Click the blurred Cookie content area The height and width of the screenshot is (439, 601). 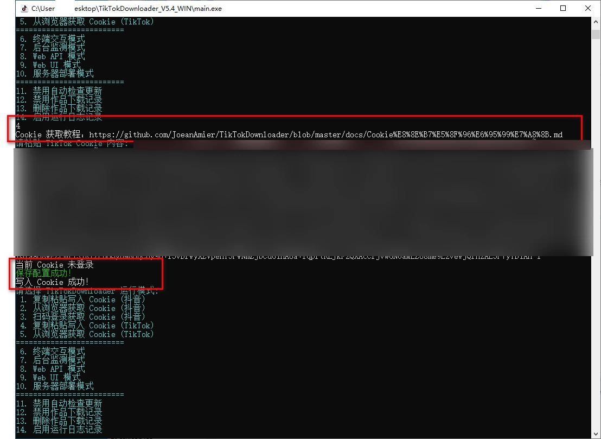click(304, 201)
